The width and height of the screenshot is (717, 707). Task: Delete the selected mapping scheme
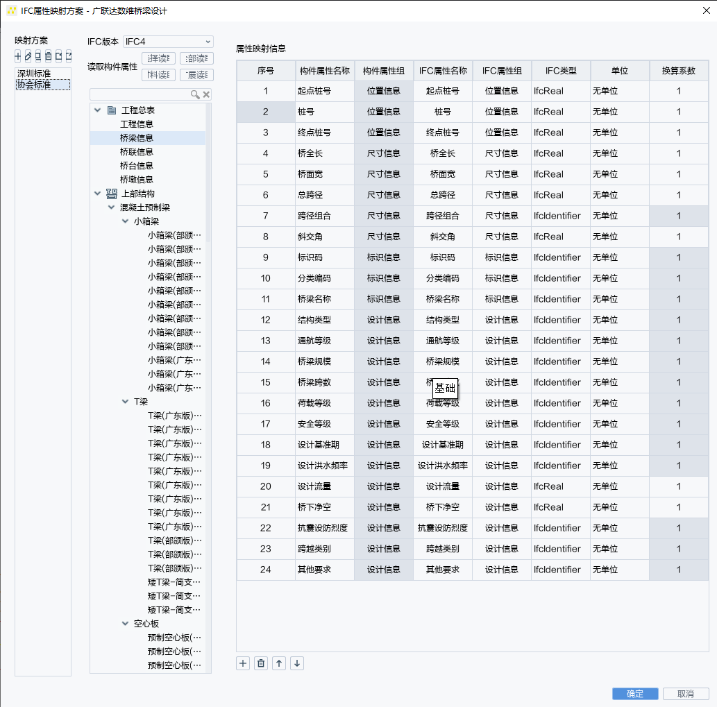tap(48, 56)
